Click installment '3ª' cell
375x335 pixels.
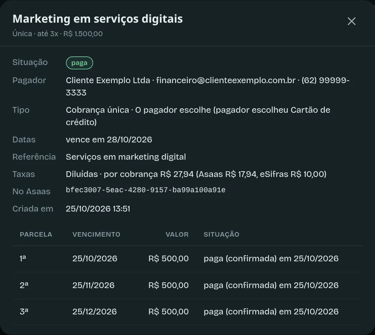click(x=24, y=312)
